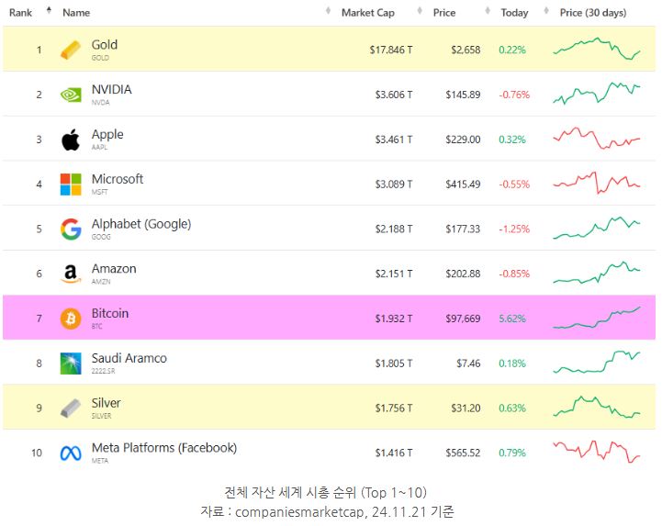
Task: Click NVIDIA's 30-day price chart
Action: click(x=597, y=94)
